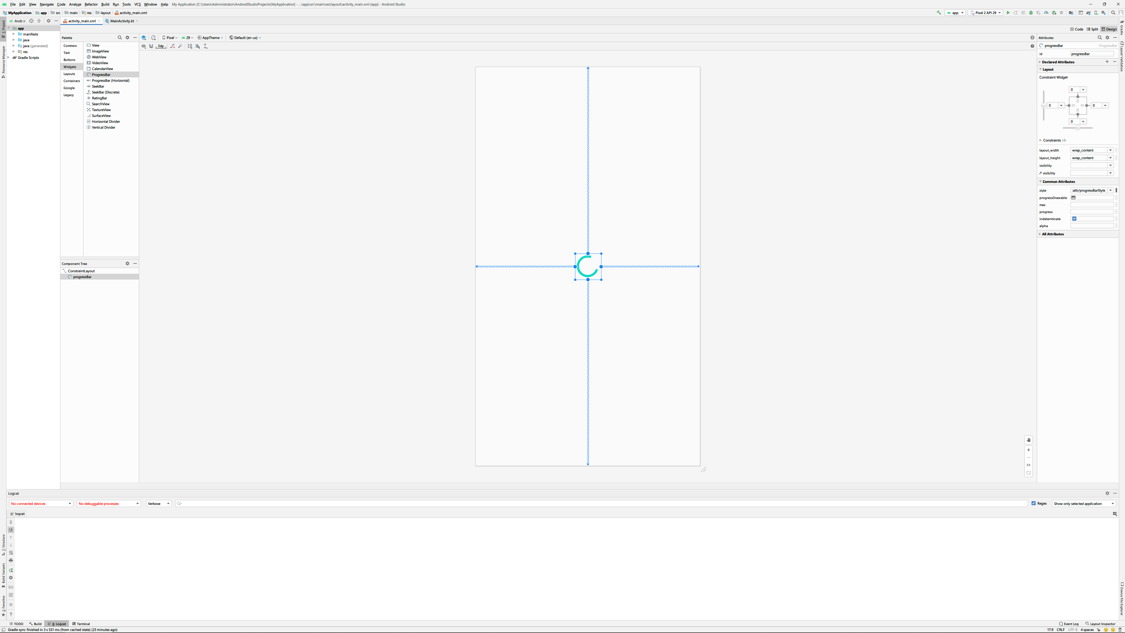
Task: Click the Debug app bug icon
Action: [x=1031, y=13]
